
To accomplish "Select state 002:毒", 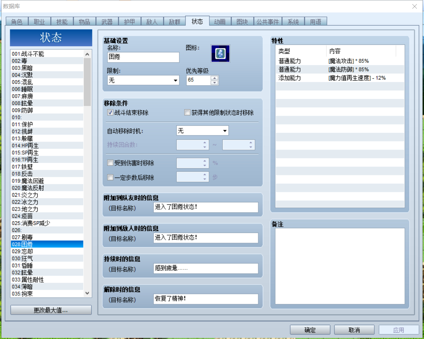I will (x=47, y=61).
